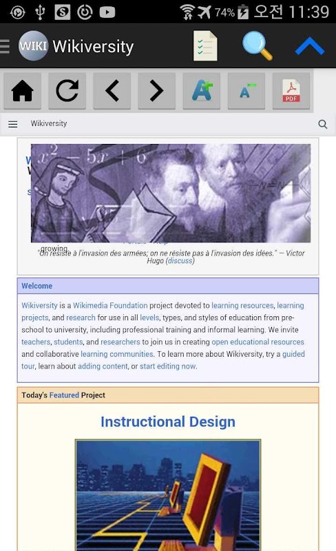The image size is (336, 551).
Task: Open the 'Featured' link
Action: (64, 395)
